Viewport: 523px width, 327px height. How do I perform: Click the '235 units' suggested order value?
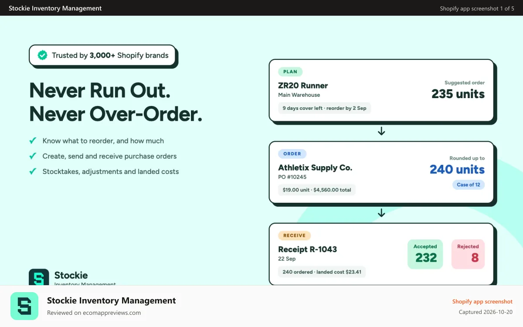pos(458,94)
